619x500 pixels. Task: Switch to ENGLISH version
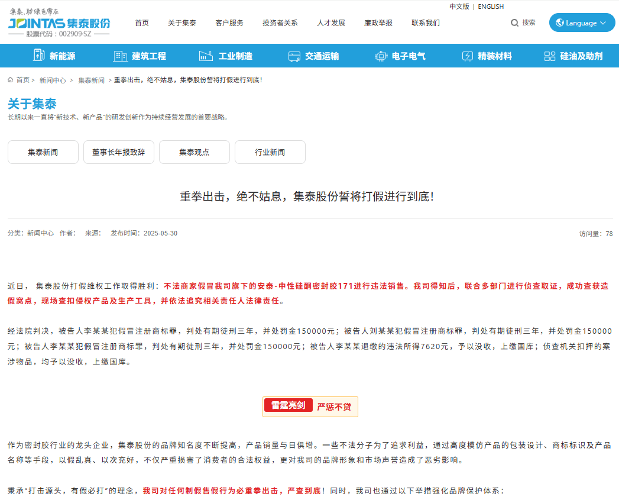(491, 7)
